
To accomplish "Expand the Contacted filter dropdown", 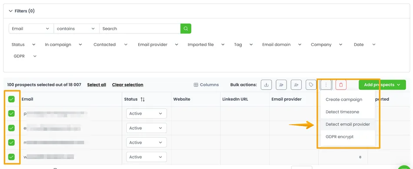I will [110, 44].
